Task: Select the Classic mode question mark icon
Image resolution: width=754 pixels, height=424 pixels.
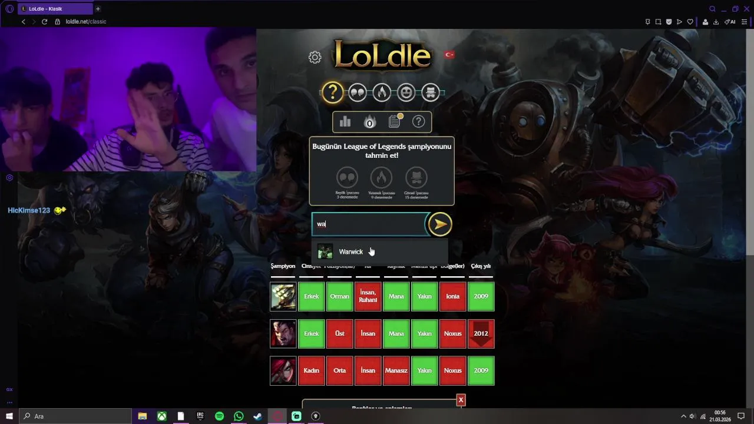Action: [x=332, y=92]
